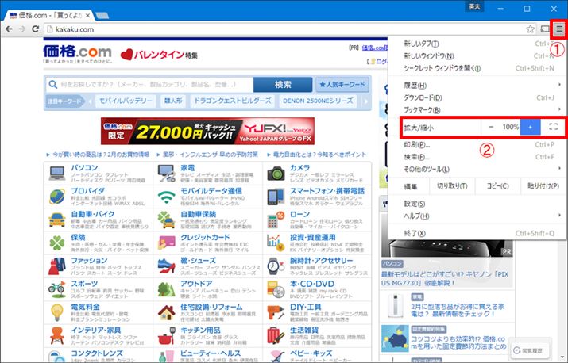The height and width of the screenshot is (363, 568).
Task: Expand the 履歴(H) submenu
Action: [477, 86]
